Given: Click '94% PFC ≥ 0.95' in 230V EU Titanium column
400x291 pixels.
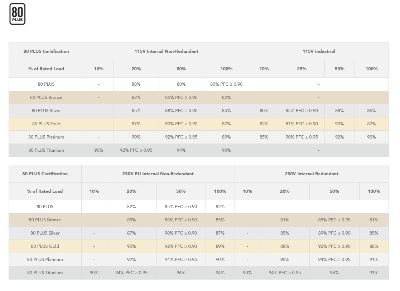Looking at the screenshot, I should 131,273.
